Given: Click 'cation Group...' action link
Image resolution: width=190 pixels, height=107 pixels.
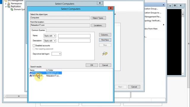Looking at the screenshot, I should [151, 9].
